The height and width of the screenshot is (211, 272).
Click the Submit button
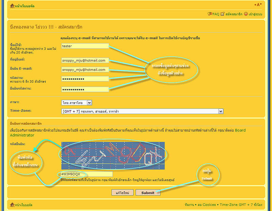[x=148, y=193]
